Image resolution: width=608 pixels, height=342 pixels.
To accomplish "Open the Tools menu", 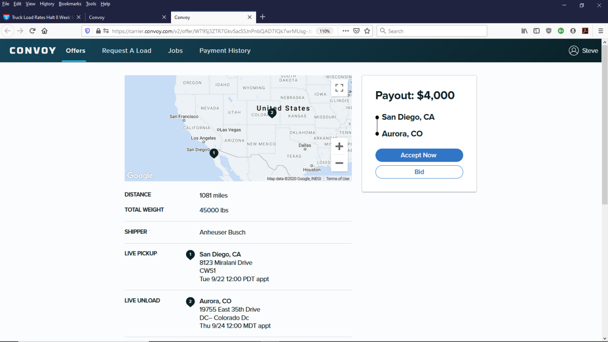I will pyautogui.click(x=91, y=4).
